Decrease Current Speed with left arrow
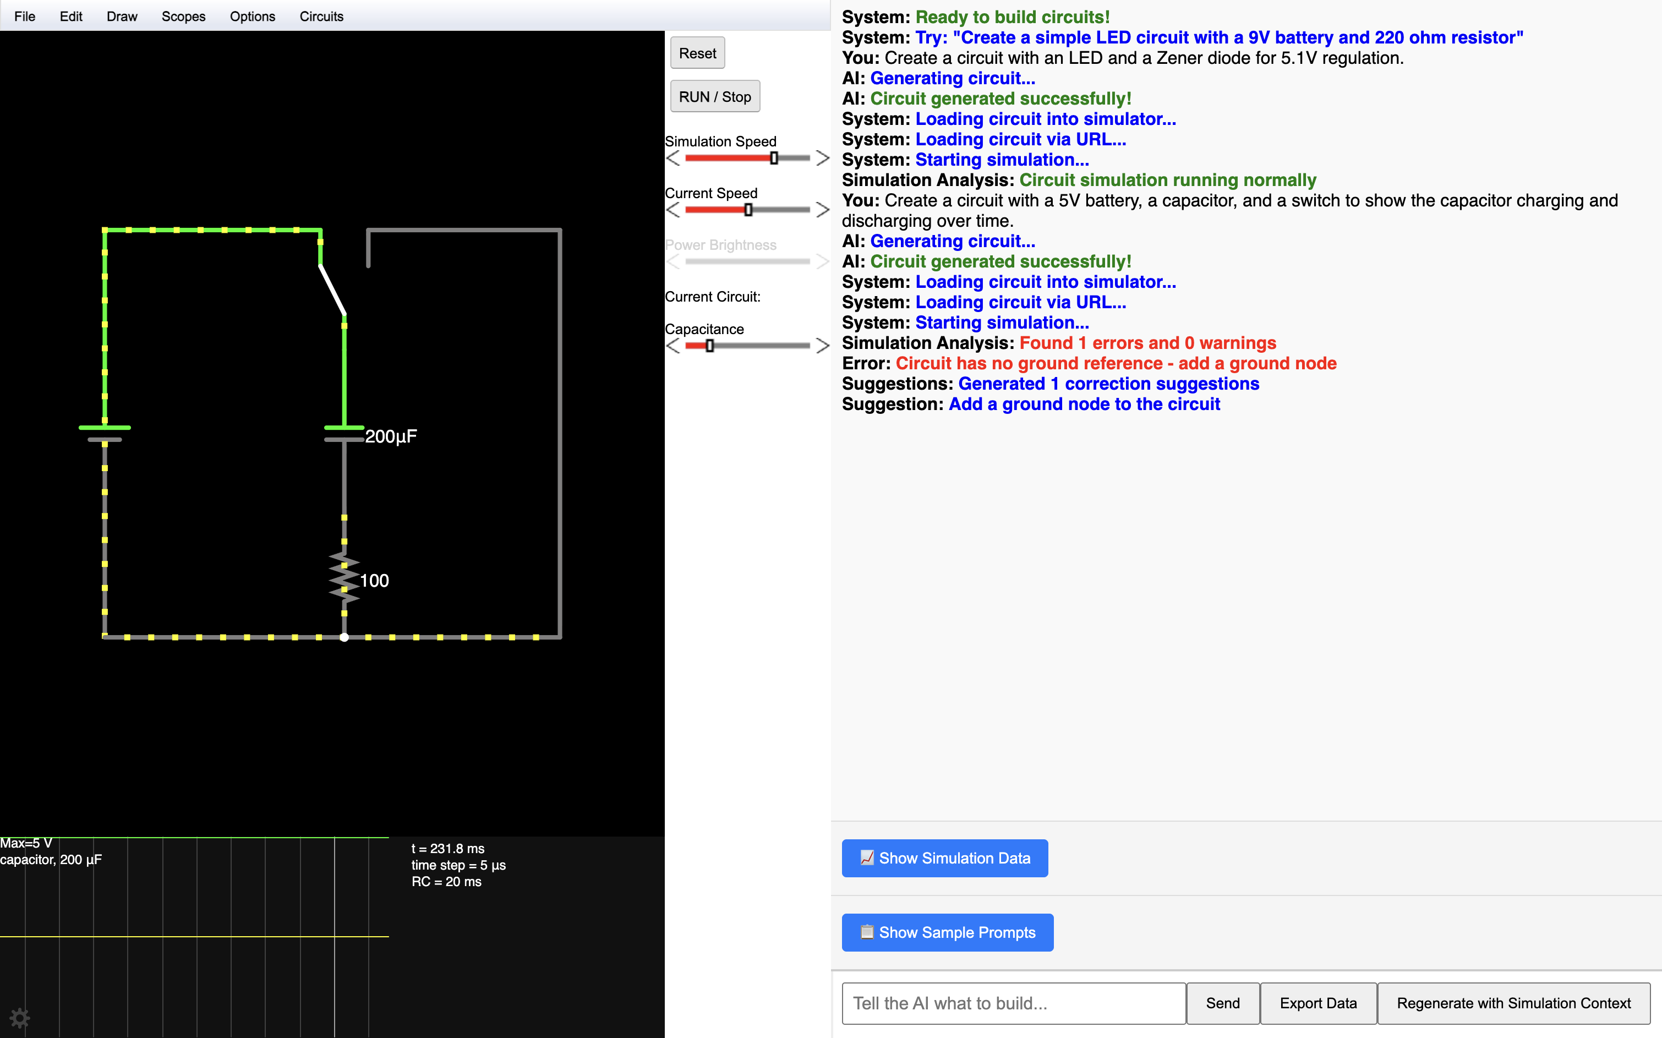 point(673,210)
